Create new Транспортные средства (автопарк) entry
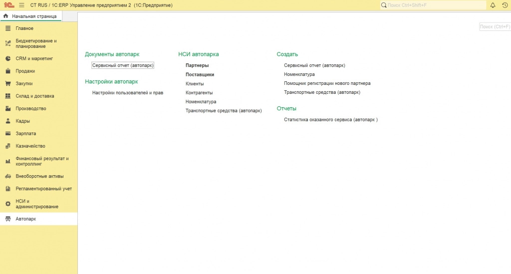Image resolution: width=511 pixels, height=274 pixels. point(322,92)
